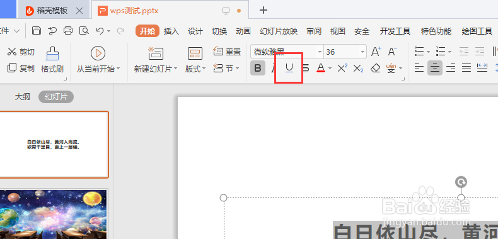Switch to 幻灯片 thumbnail view
Viewport: 498px width, 239px height.
coord(56,97)
